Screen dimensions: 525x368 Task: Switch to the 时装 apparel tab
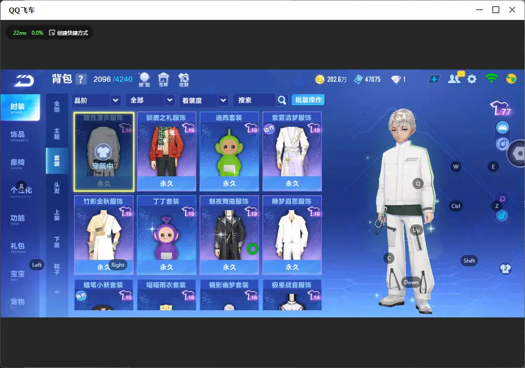point(20,107)
